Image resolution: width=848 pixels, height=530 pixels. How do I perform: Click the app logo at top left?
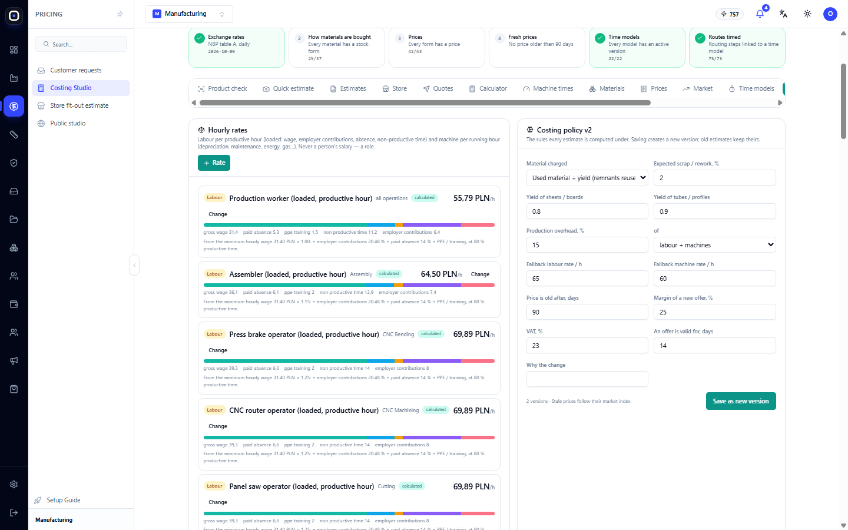coord(14,16)
